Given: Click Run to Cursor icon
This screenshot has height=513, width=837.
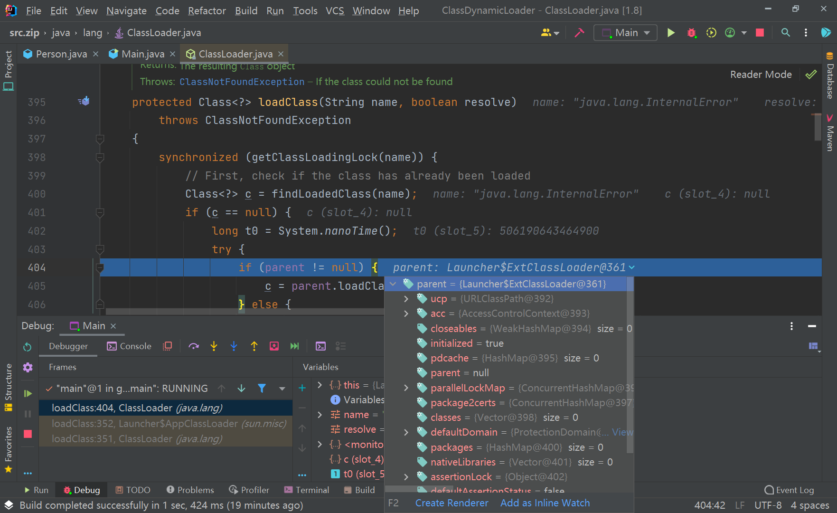Looking at the screenshot, I should click(x=294, y=346).
